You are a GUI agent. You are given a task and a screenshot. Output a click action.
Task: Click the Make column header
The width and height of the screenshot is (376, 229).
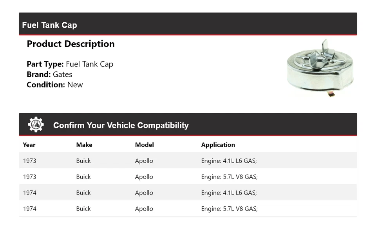84,145
